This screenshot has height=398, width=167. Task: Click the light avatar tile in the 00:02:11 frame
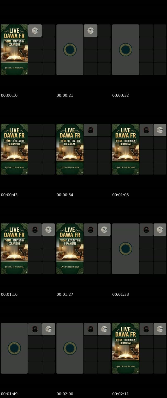pyautogui.click(x=160, y=329)
